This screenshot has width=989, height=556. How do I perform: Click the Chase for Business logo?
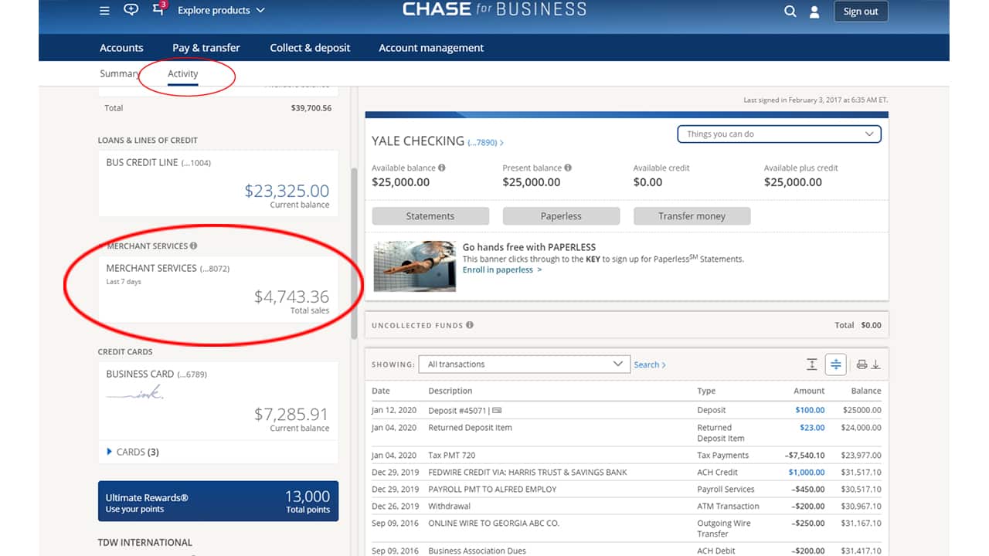tap(494, 10)
